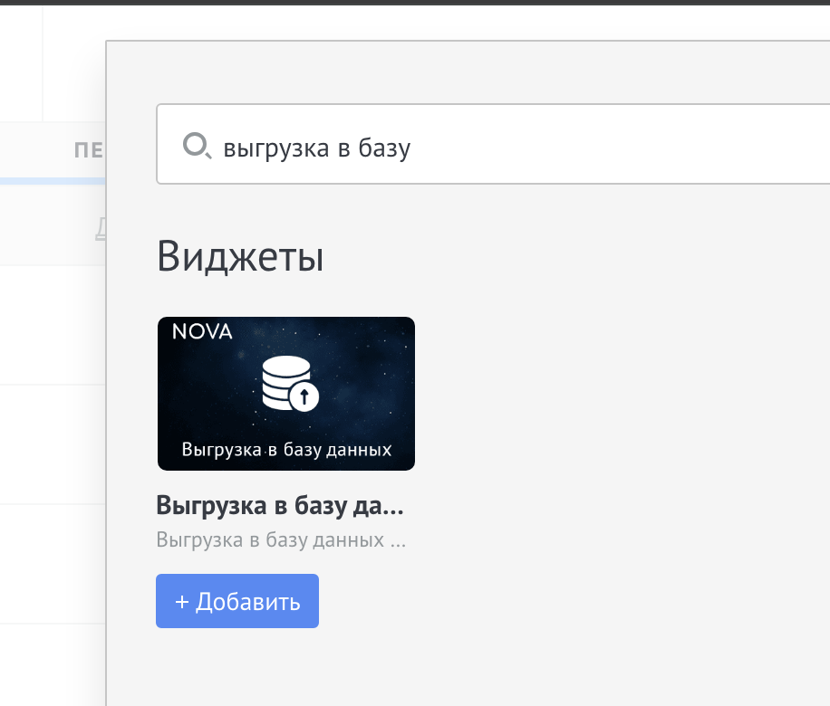Click the plus sign in the Добавить button
Screen dimensions: 830x706
[x=181, y=602]
